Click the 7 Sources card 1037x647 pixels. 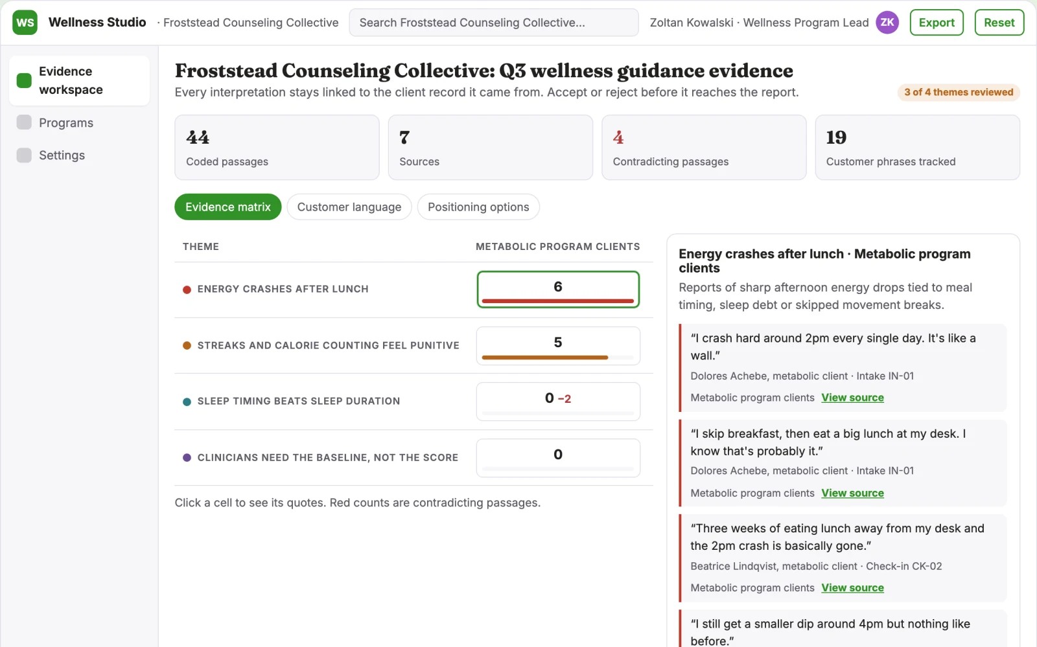tap(490, 148)
